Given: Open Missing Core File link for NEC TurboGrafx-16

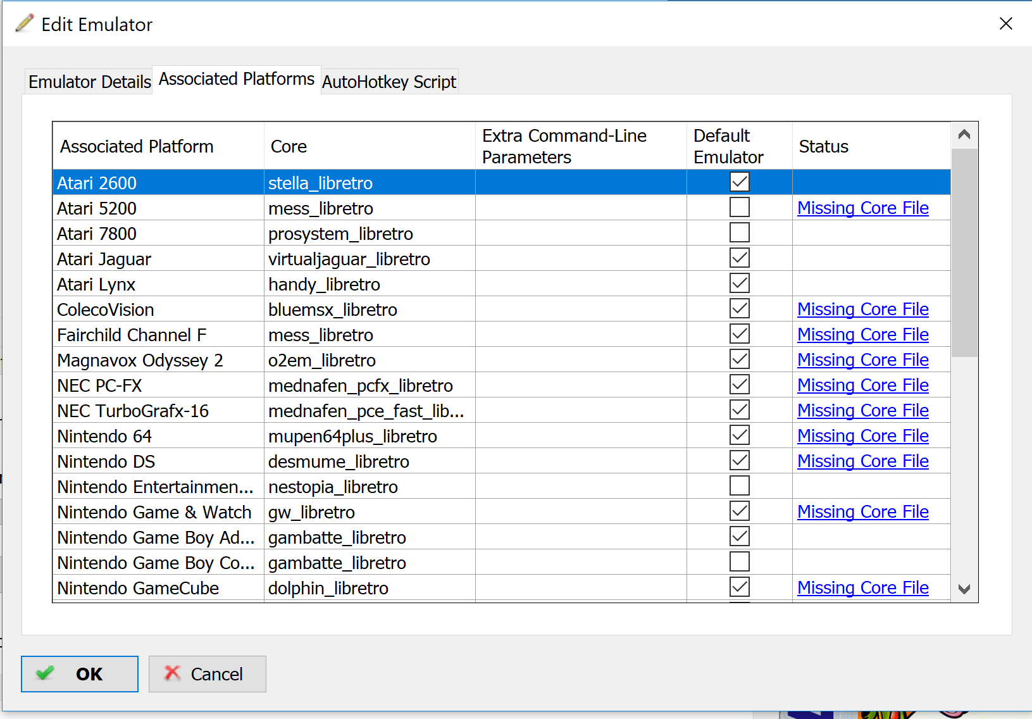Looking at the screenshot, I should (863, 411).
